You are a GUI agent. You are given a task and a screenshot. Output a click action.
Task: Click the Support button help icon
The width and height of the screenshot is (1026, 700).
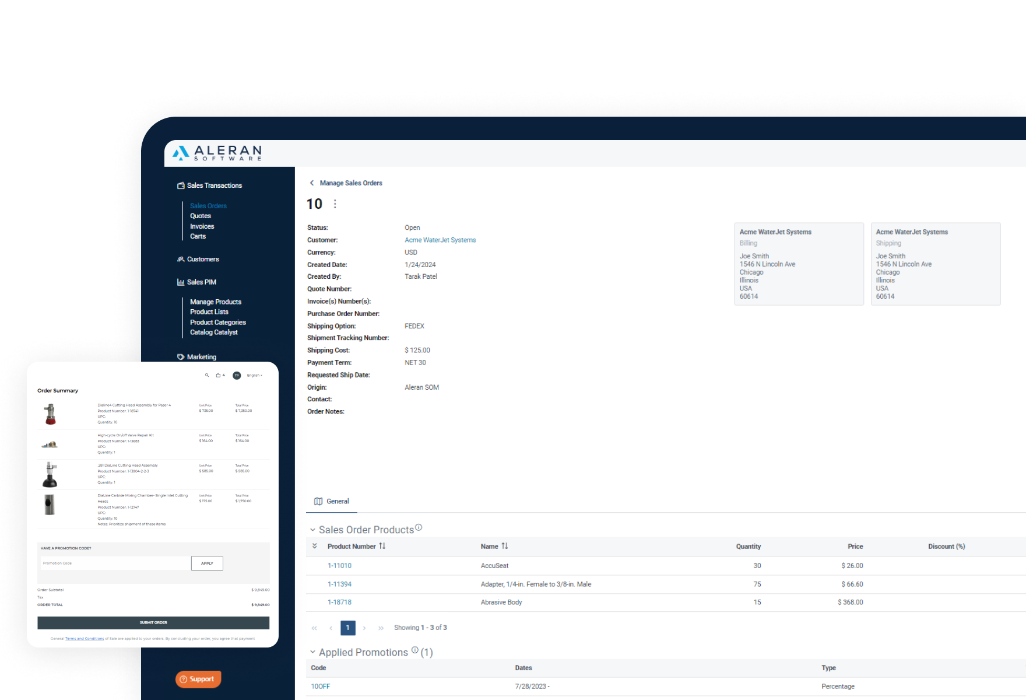point(184,679)
